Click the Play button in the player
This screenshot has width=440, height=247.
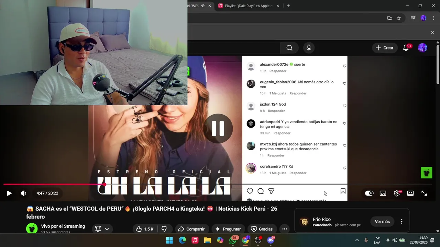coord(9,193)
